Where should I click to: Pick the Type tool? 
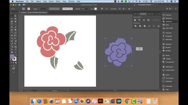[x=12, y=24]
